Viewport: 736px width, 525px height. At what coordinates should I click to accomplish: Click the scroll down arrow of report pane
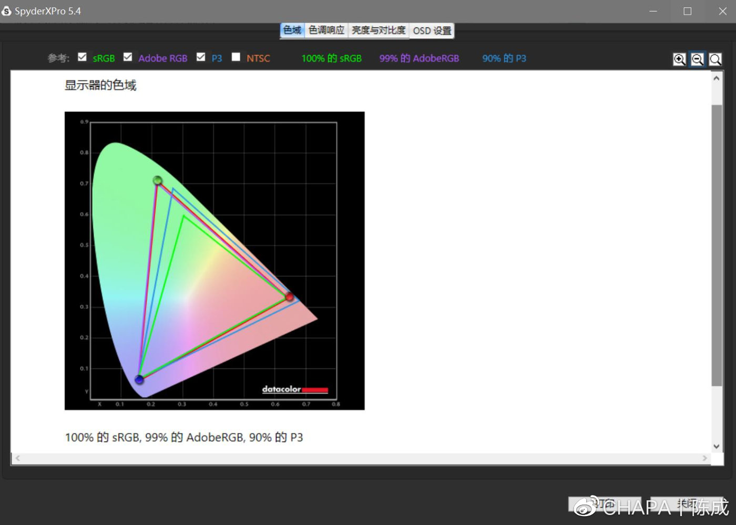[716, 446]
